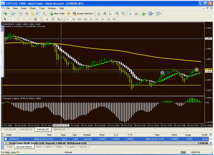Open the Profiles dropdown arrow

pos(15,13)
